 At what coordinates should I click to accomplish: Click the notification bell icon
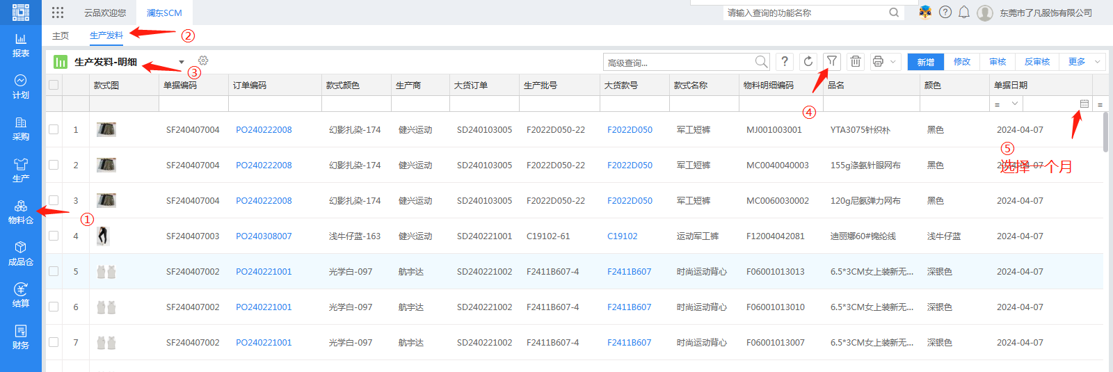click(963, 13)
